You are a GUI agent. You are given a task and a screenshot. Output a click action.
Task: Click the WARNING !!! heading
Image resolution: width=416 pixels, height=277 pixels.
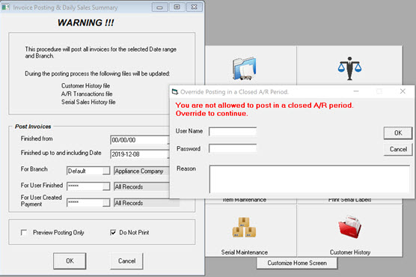coord(86,23)
